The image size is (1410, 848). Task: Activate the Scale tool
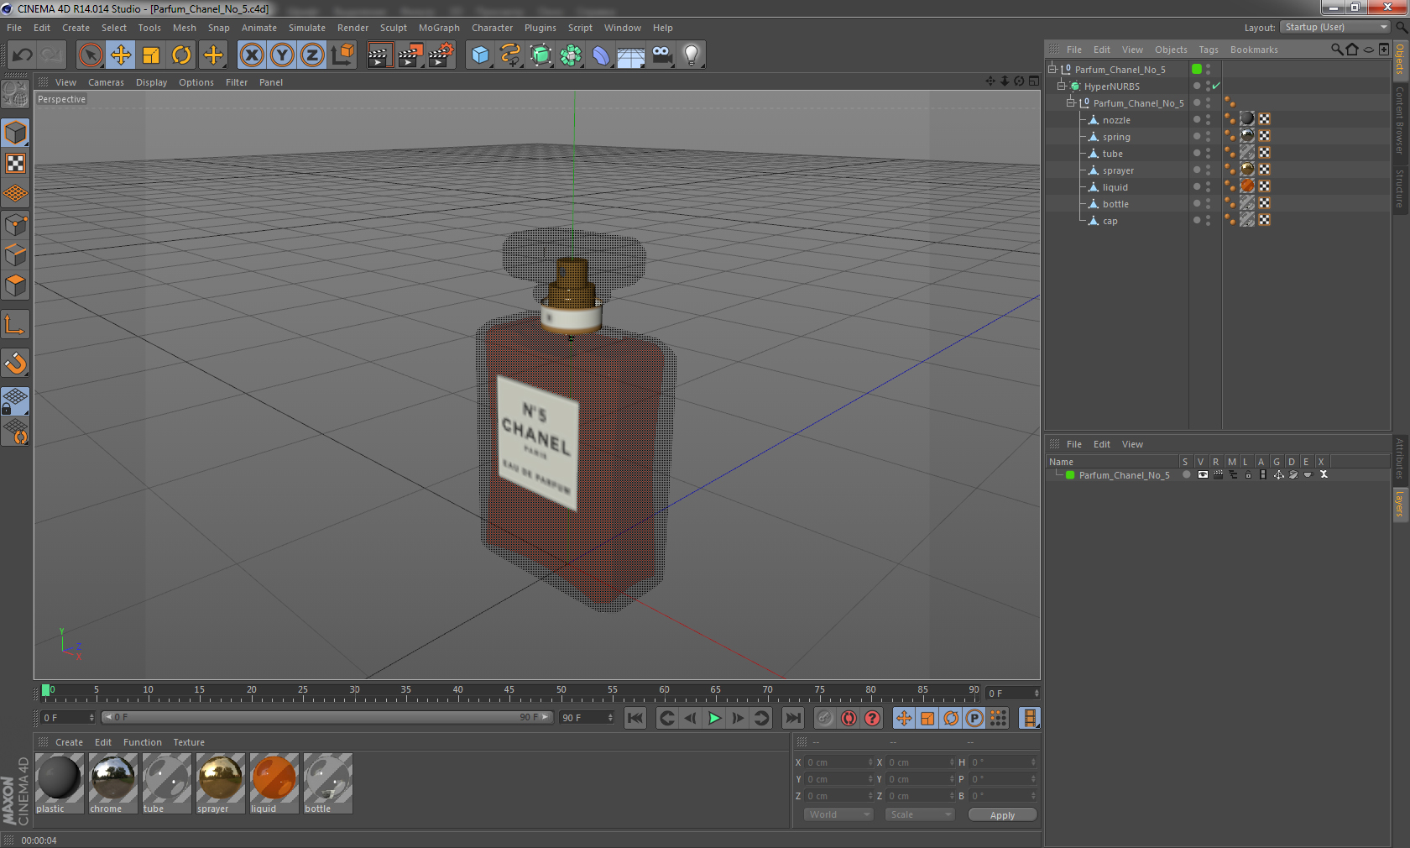coord(151,55)
